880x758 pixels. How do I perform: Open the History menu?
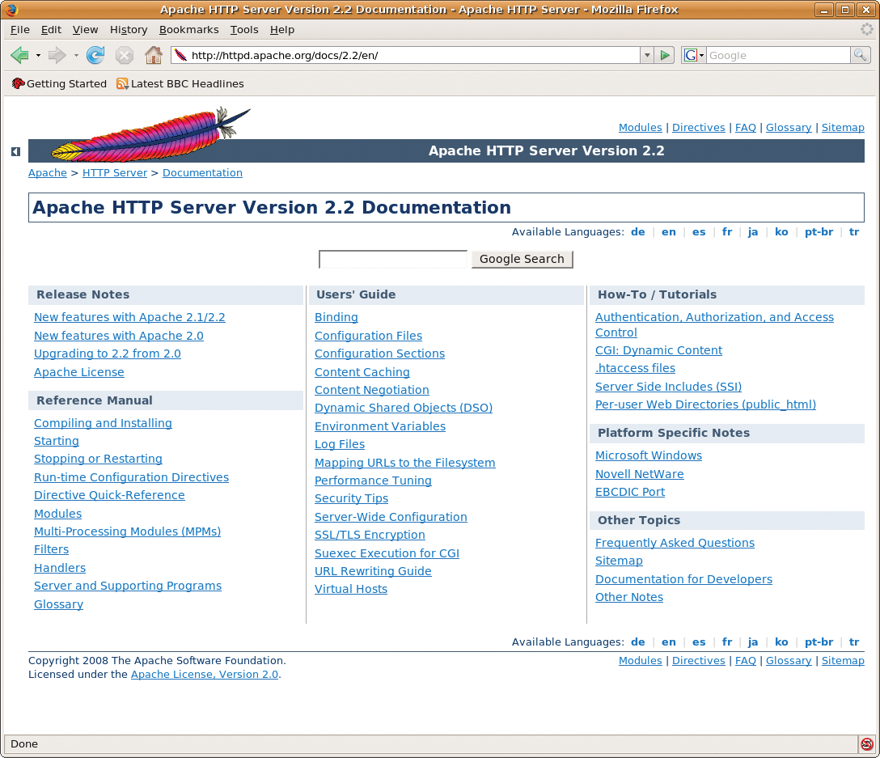[129, 30]
